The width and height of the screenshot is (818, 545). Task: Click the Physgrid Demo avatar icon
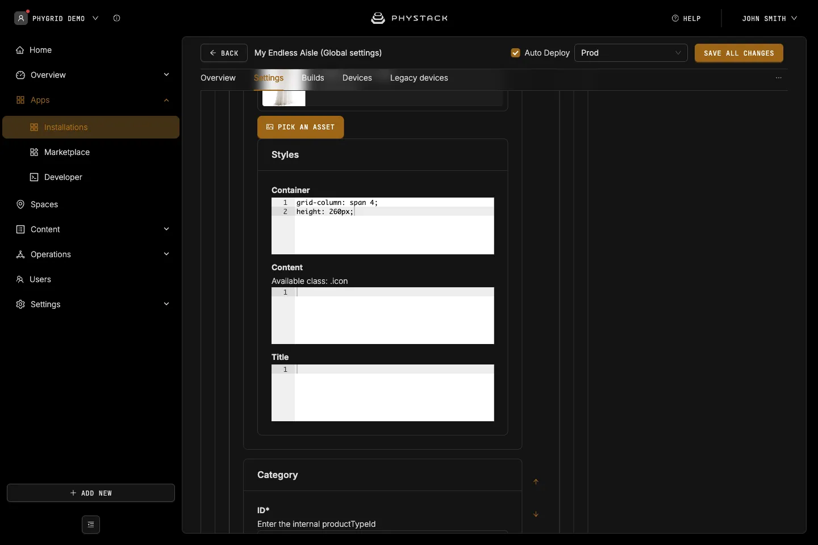click(21, 18)
